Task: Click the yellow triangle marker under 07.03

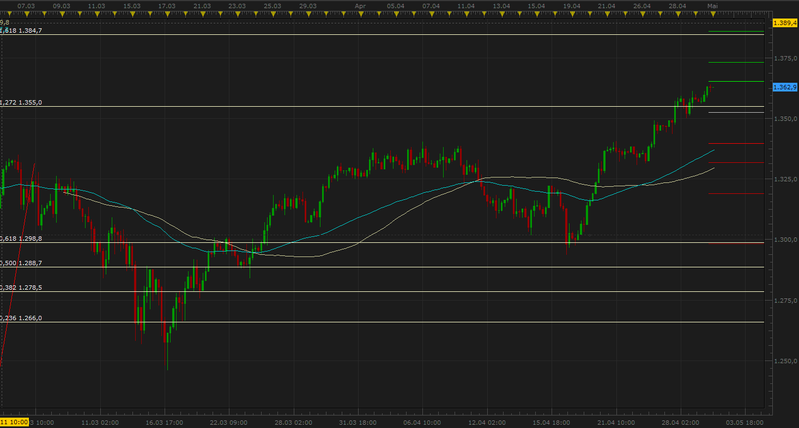Action: pos(26,13)
